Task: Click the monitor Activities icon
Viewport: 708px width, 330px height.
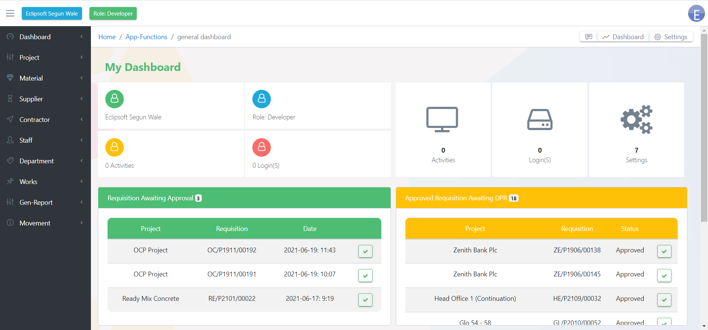Action: pos(442,119)
